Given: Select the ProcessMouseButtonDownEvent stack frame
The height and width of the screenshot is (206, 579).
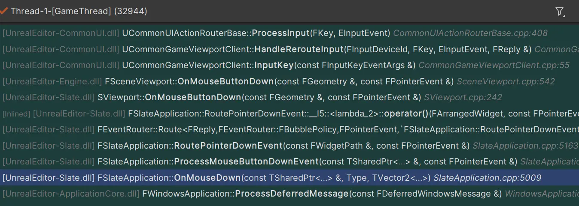Looking at the screenshot, I should (x=246, y=161).
